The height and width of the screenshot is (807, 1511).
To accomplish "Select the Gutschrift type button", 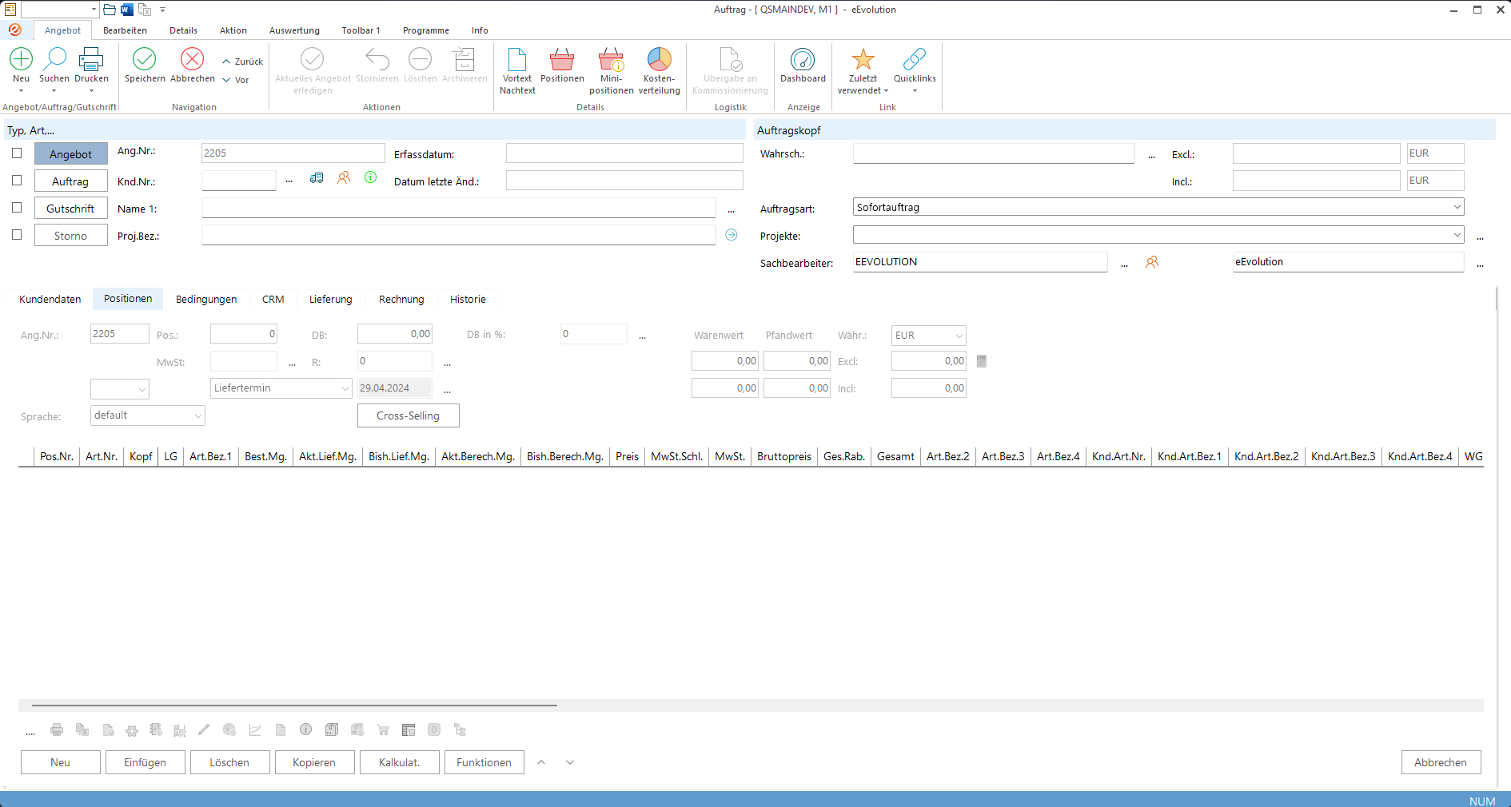I will click(x=70, y=209).
